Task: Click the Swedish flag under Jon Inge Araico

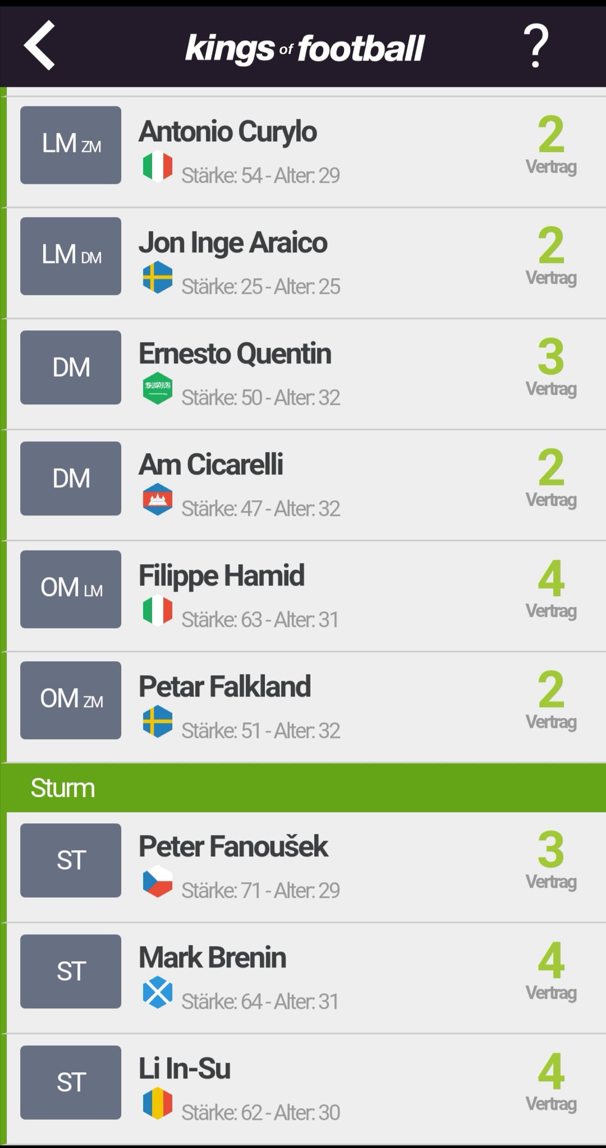Action: 158,277
